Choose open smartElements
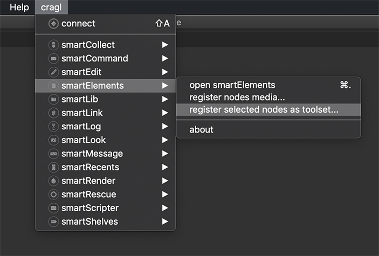The height and width of the screenshot is (256, 379). [232, 85]
